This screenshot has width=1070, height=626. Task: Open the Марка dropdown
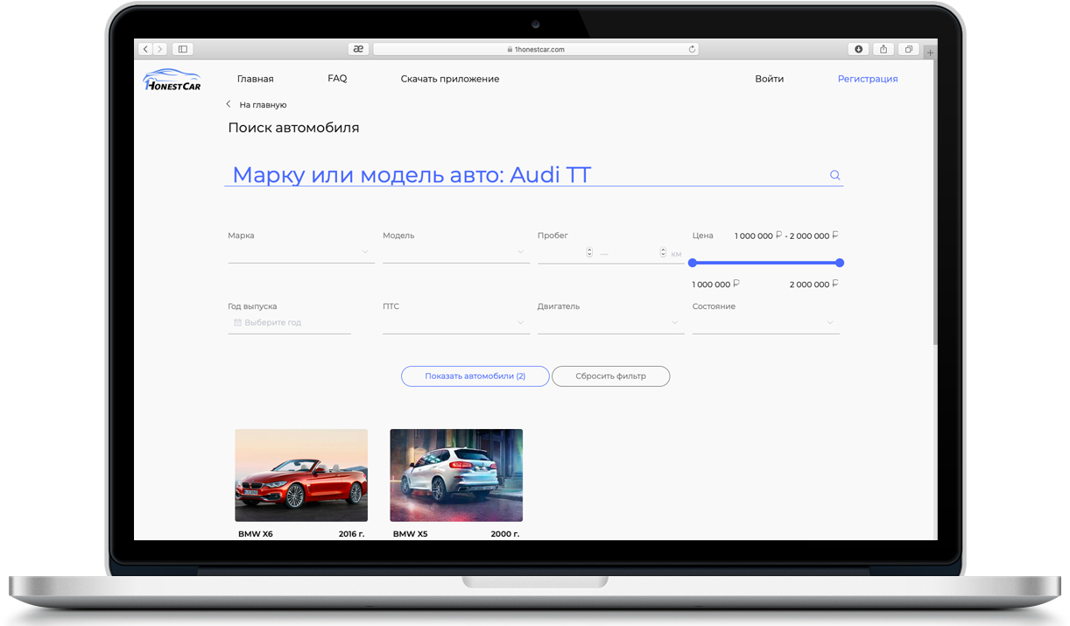300,252
